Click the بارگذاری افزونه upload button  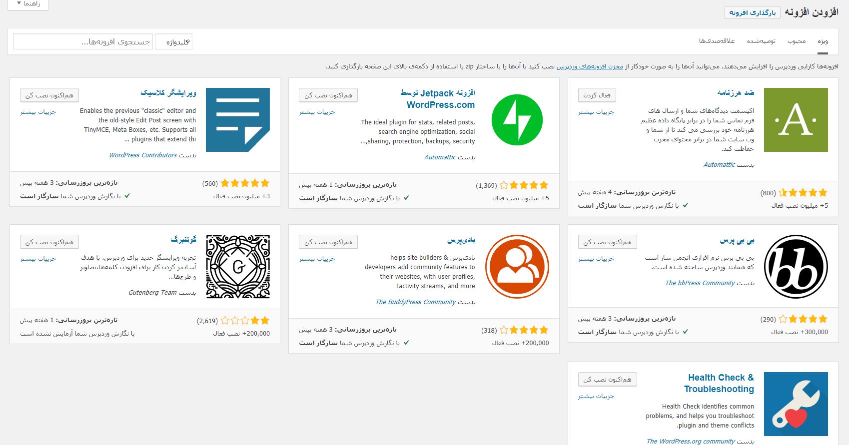752,12
